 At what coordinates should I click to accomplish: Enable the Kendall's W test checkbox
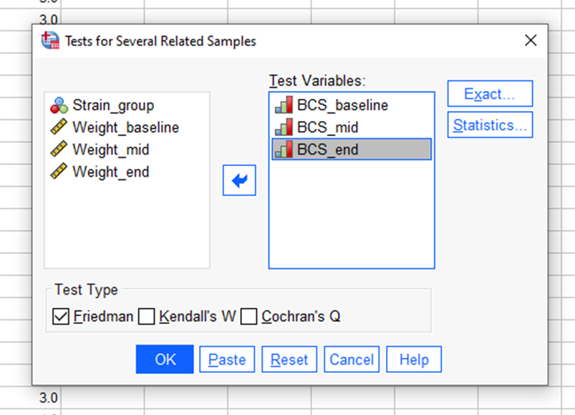(x=147, y=316)
